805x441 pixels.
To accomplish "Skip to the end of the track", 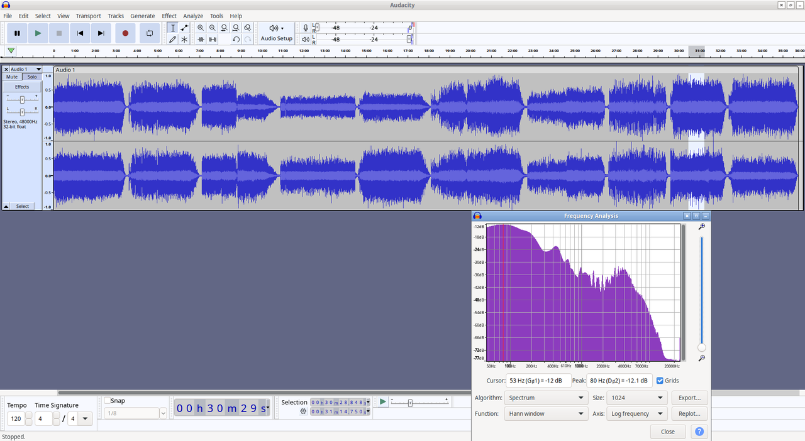I will click(101, 33).
